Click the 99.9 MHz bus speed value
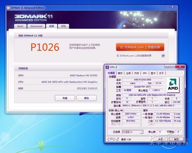Screen dimensions: 192x153 coord(131,121)
